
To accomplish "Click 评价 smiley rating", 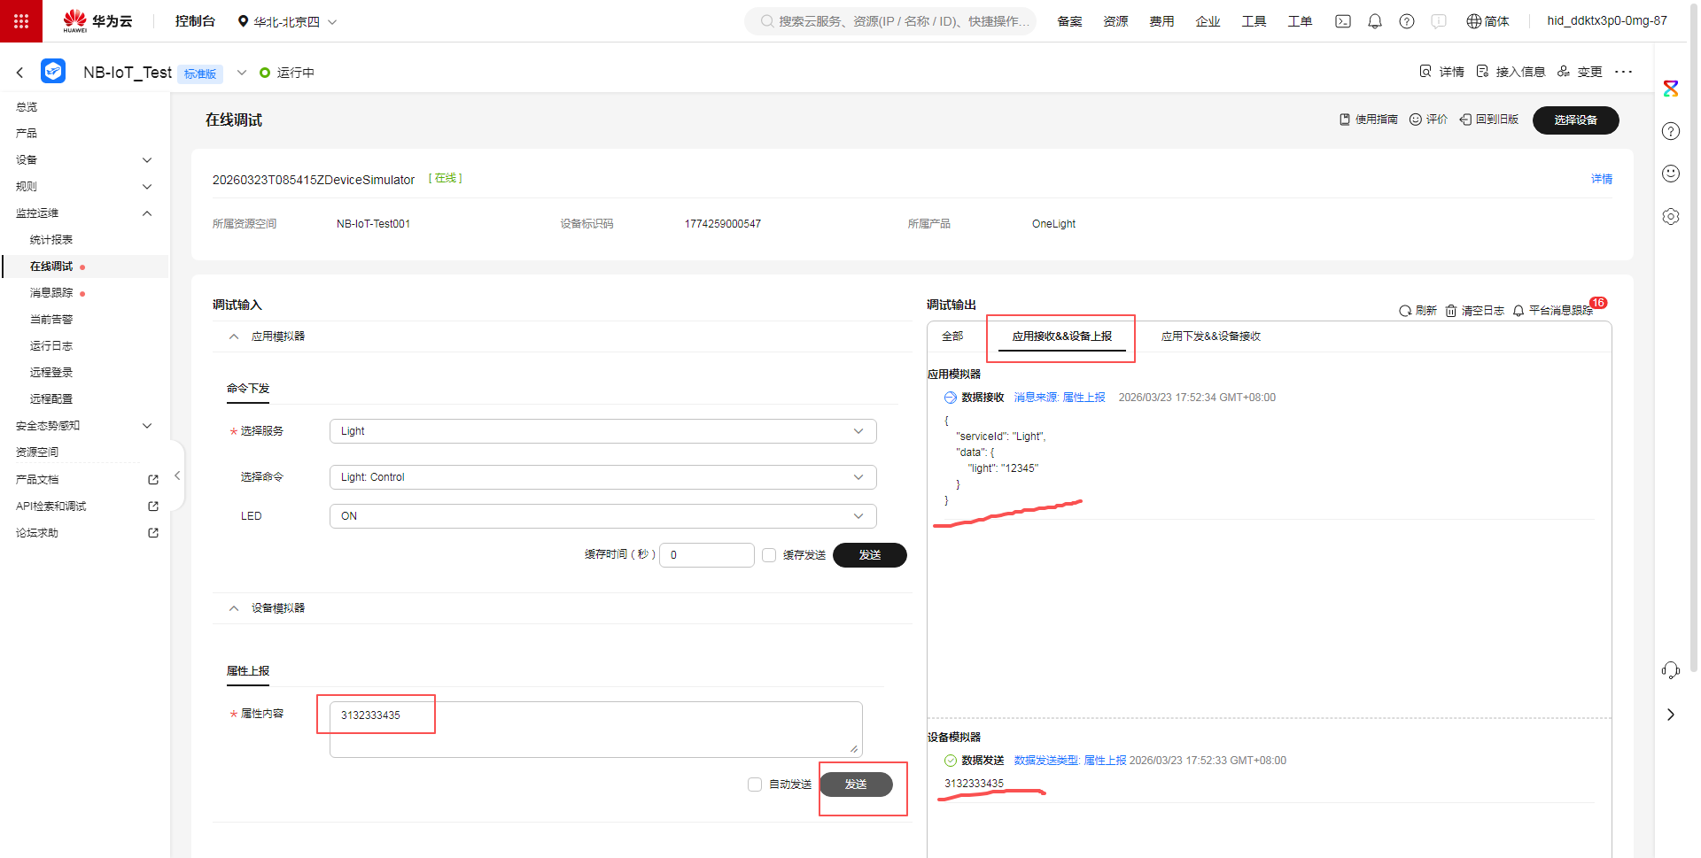I will (x=1428, y=120).
